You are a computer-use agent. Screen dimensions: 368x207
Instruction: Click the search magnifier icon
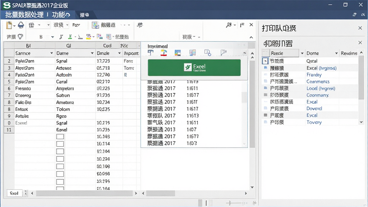(229, 25)
